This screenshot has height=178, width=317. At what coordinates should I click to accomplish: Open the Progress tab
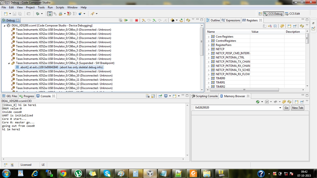pos(27,96)
